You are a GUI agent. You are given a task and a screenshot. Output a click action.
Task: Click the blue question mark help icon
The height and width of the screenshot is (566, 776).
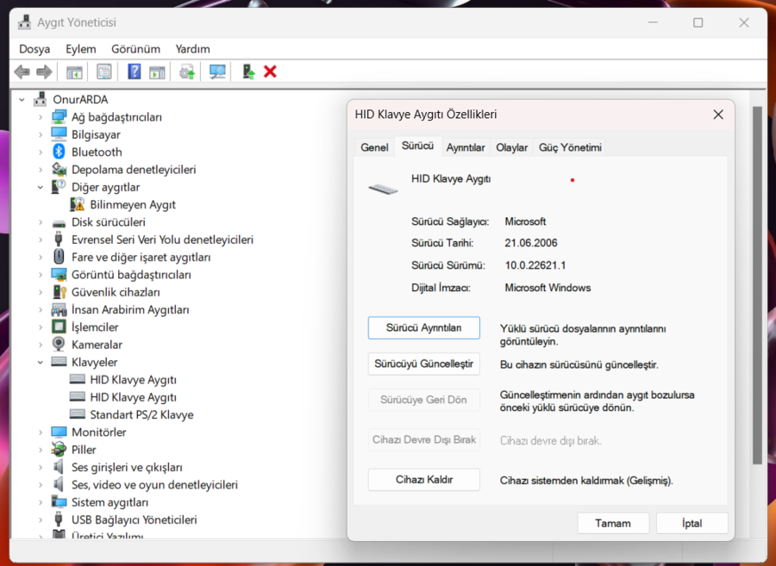(x=135, y=72)
